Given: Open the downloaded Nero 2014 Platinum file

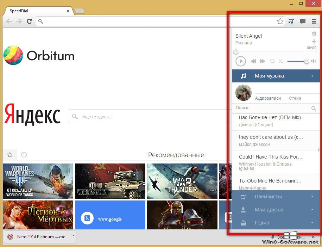Looking at the screenshot, I should [38, 237].
